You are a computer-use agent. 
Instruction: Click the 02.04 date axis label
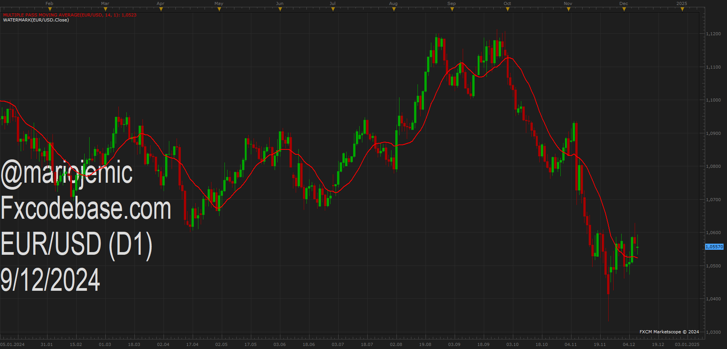[163, 344]
